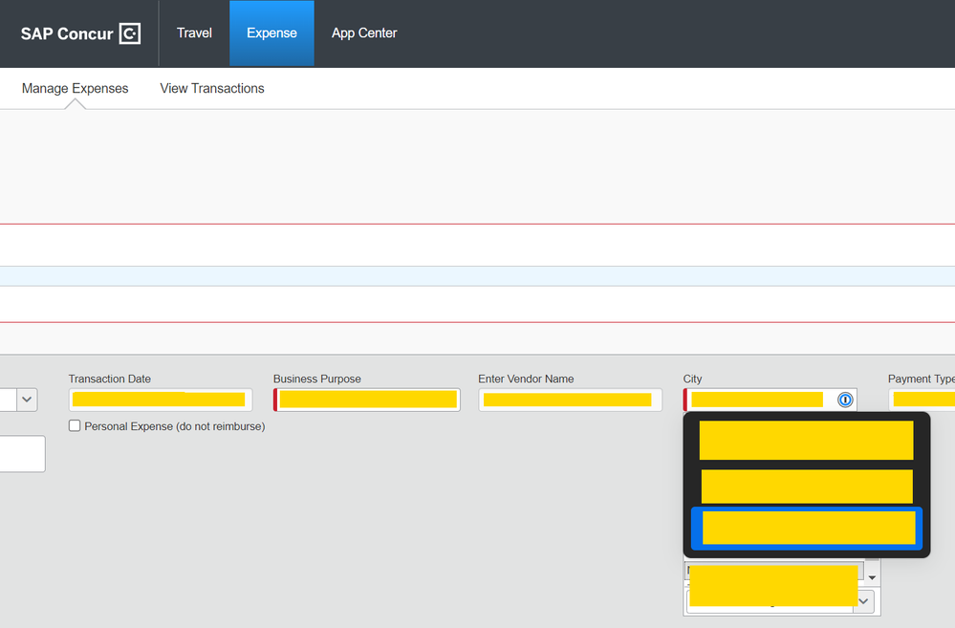Viewport: 955px width, 628px height.
Task: Choose the first autofill suggestion in popup
Action: pos(806,440)
